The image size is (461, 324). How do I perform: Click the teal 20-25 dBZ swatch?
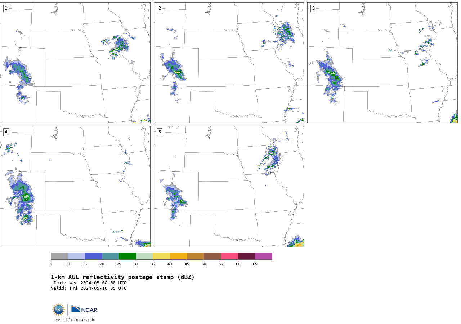tap(110, 256)
